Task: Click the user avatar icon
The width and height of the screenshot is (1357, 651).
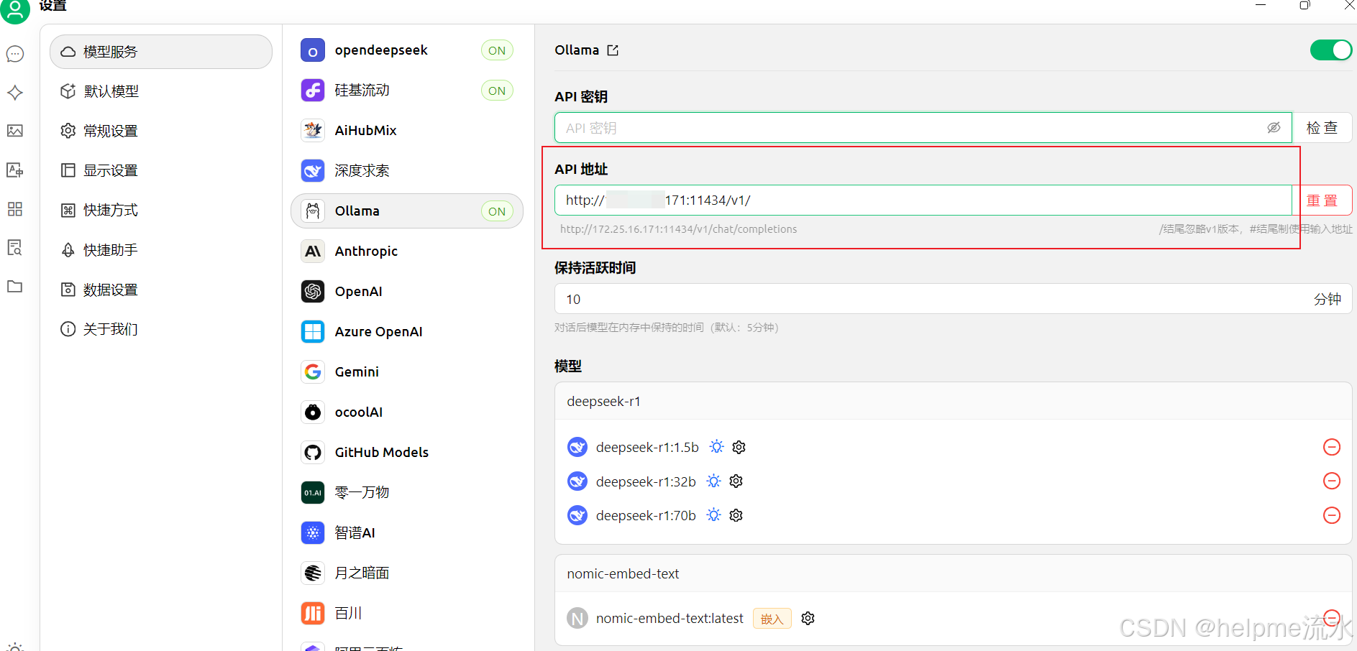Action: 15,10
